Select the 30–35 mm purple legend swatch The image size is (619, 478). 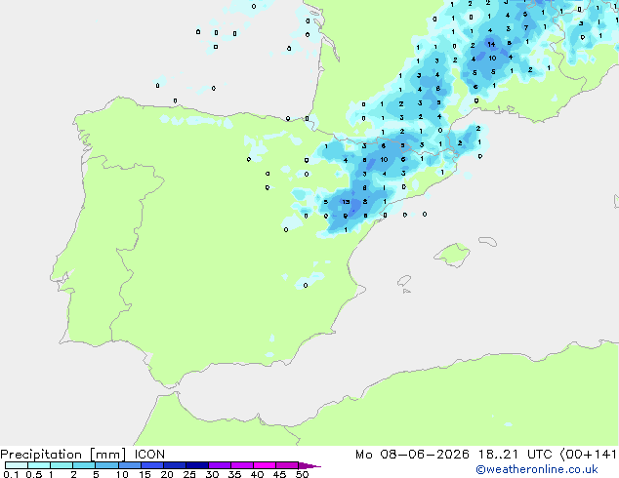pos(220,465)
